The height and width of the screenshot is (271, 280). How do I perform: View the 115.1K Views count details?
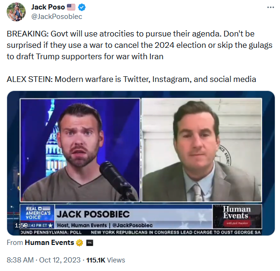[x=106, y=260]
